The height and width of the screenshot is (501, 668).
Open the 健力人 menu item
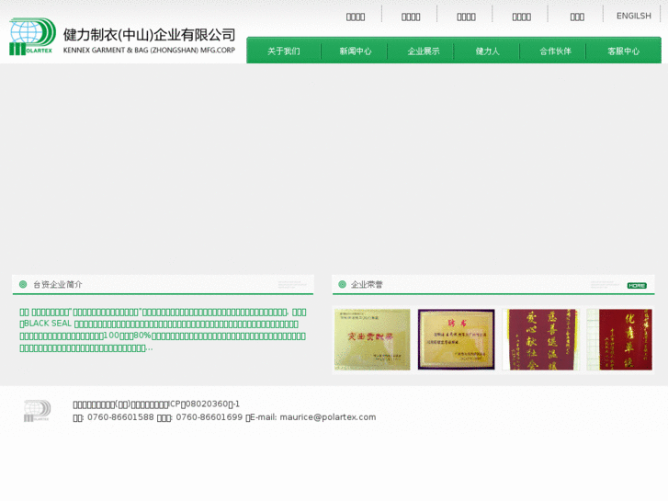487,51
